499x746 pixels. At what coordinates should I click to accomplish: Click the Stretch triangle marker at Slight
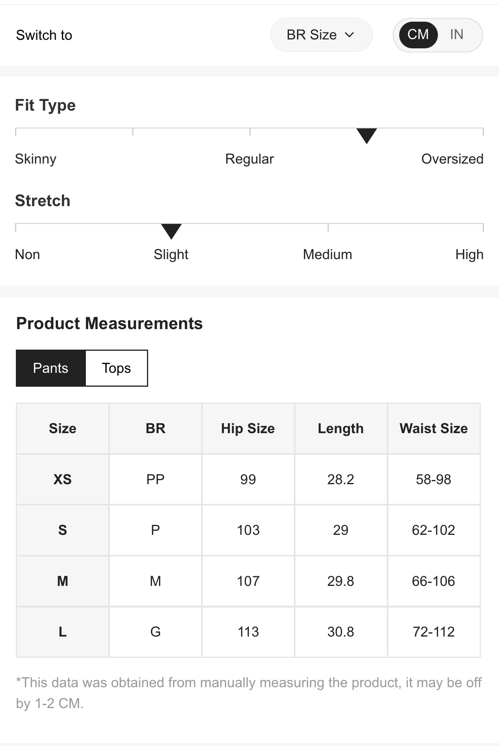click(x=171, y=231)
